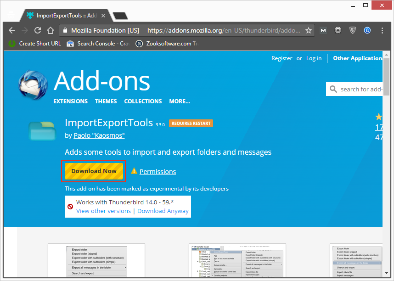Minimize the browser window
Image resolution: width=394 pixels, height=281 pixels.
pos(353,6)
